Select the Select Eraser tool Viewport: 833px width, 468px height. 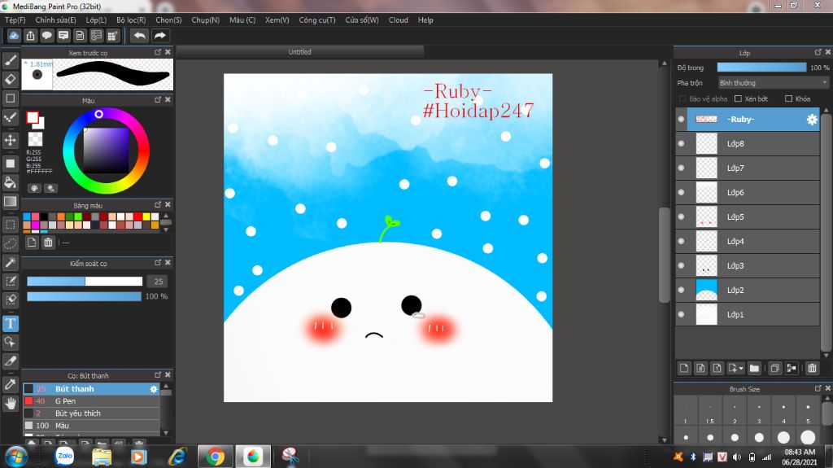pyautogui.click(x=10, y=300)
